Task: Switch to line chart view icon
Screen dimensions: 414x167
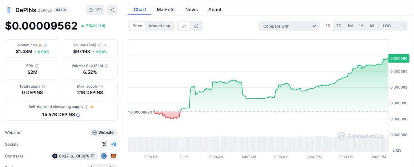Action: [184, 26]
